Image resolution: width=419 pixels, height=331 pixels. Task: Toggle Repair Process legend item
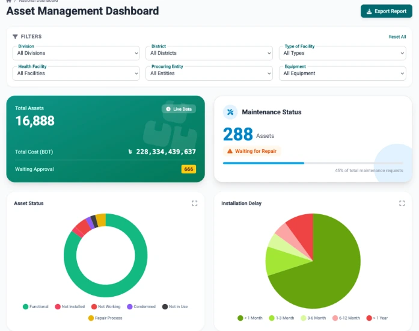click(x=105, y=318)
